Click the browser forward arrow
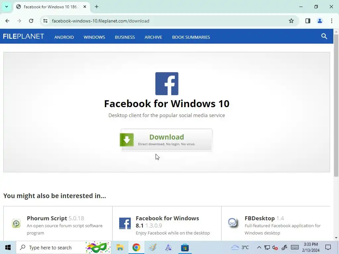 point(19,21)
